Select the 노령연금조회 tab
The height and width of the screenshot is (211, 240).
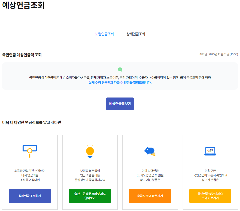point(104,34)
